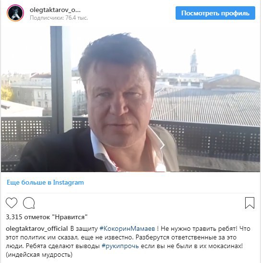Click the '3,315 отметок "Нравится"' likes count

47,217
